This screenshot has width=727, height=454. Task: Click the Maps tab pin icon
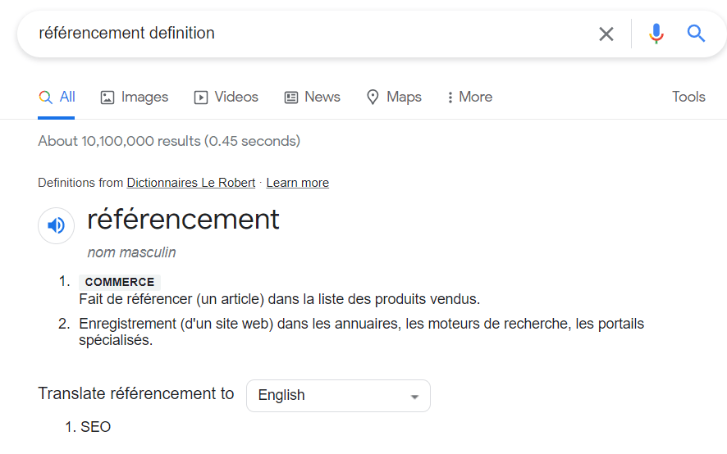pos(373,98)
